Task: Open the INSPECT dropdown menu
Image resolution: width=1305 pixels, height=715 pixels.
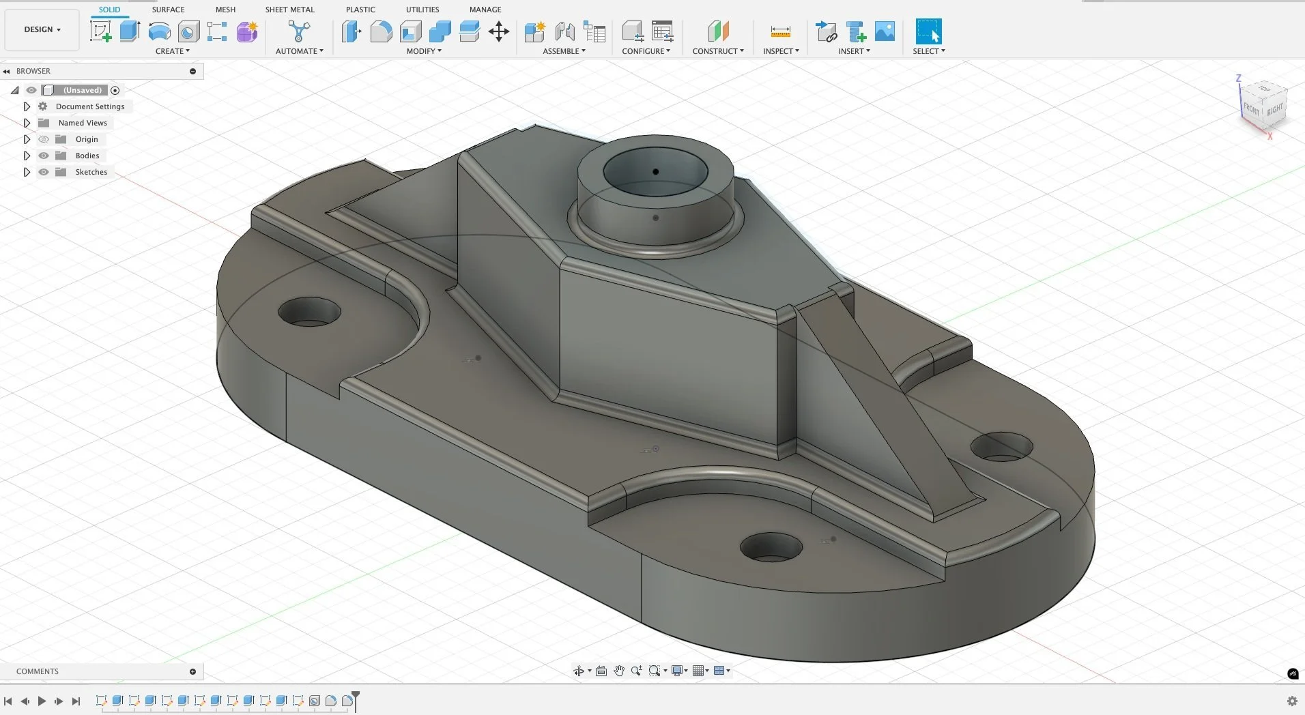Action: (781, 51)
